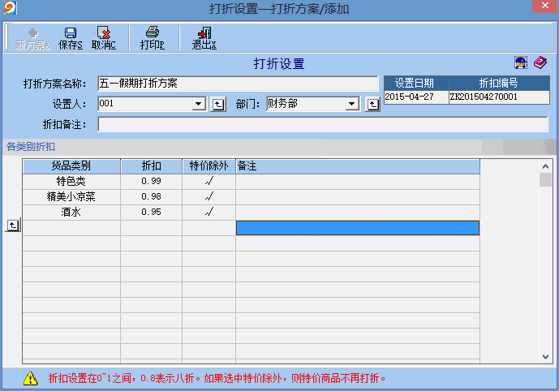Expand the 设置人 dropdown list
559x391 pixels.
(199, 104)
